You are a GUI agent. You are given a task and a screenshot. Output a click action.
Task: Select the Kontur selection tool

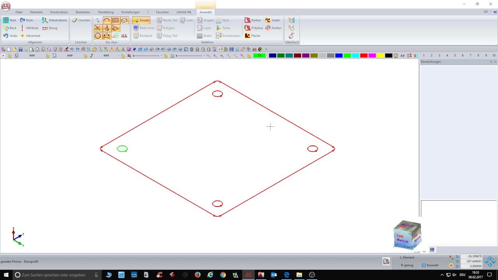click(x=253, y=20)
